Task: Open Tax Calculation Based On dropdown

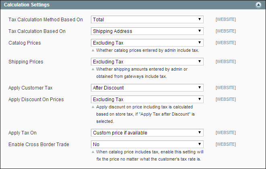Action: (147, 31)
